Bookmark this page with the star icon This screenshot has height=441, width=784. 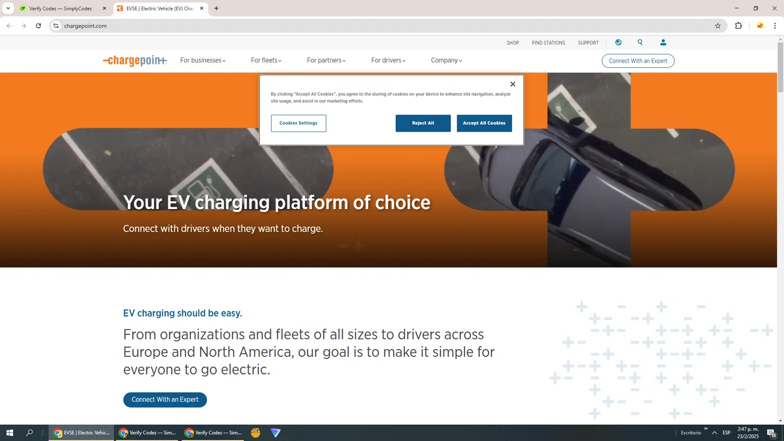[x=718, y=26]
